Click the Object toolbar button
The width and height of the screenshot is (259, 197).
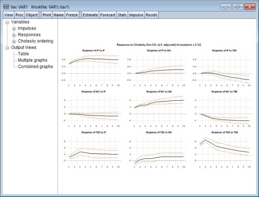pyautogui.click(x=32, y=15)
